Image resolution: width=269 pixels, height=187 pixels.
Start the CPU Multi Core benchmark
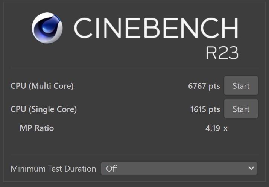241,85
